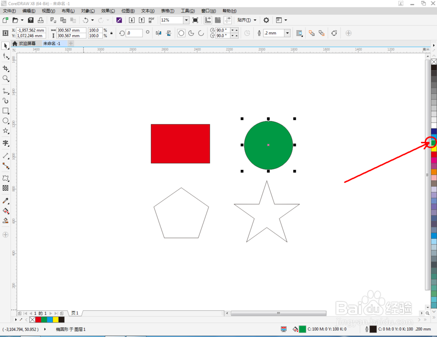Expand the Open file dropdown arrow
Image resolution: width=437 pixels, height=337 pixels.
22,20
